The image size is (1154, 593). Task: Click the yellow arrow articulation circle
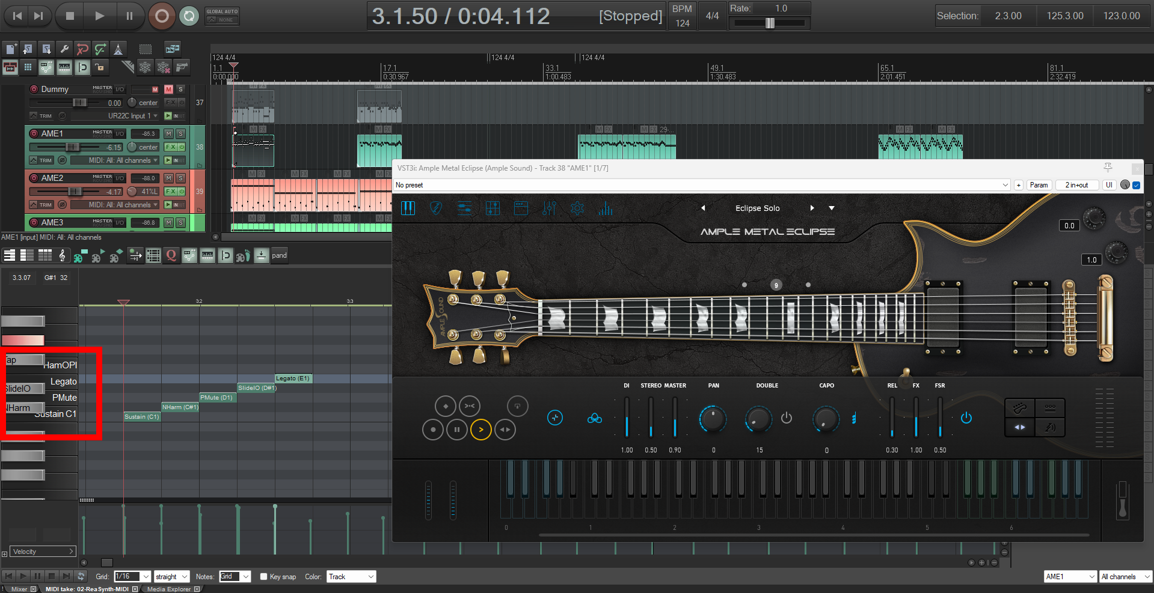tap(481, 430)
